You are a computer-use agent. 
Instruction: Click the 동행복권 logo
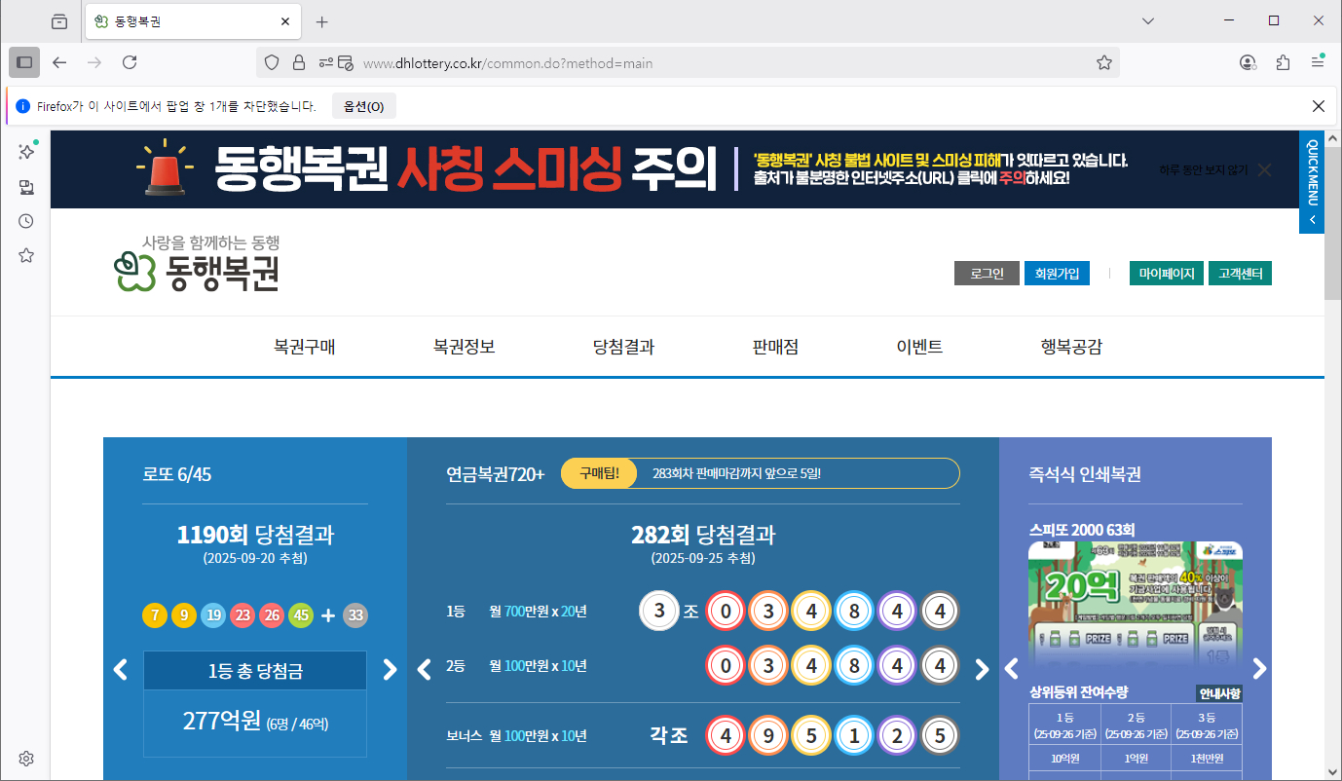pos(197,264)
